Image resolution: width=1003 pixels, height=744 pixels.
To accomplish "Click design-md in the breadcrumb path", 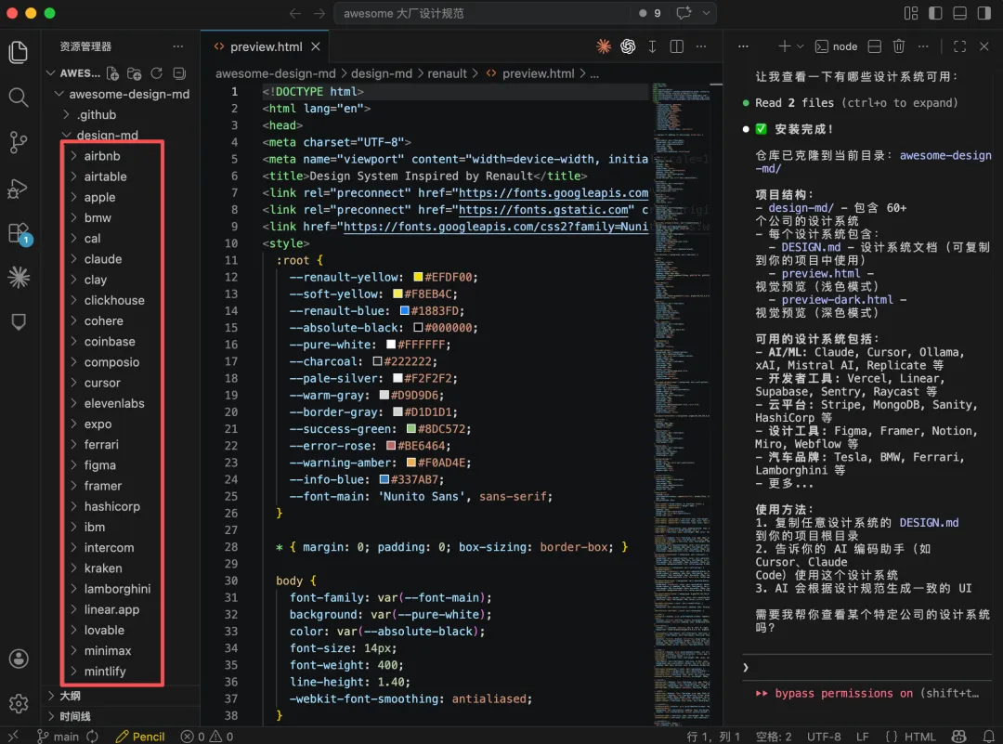I will 382,73.
